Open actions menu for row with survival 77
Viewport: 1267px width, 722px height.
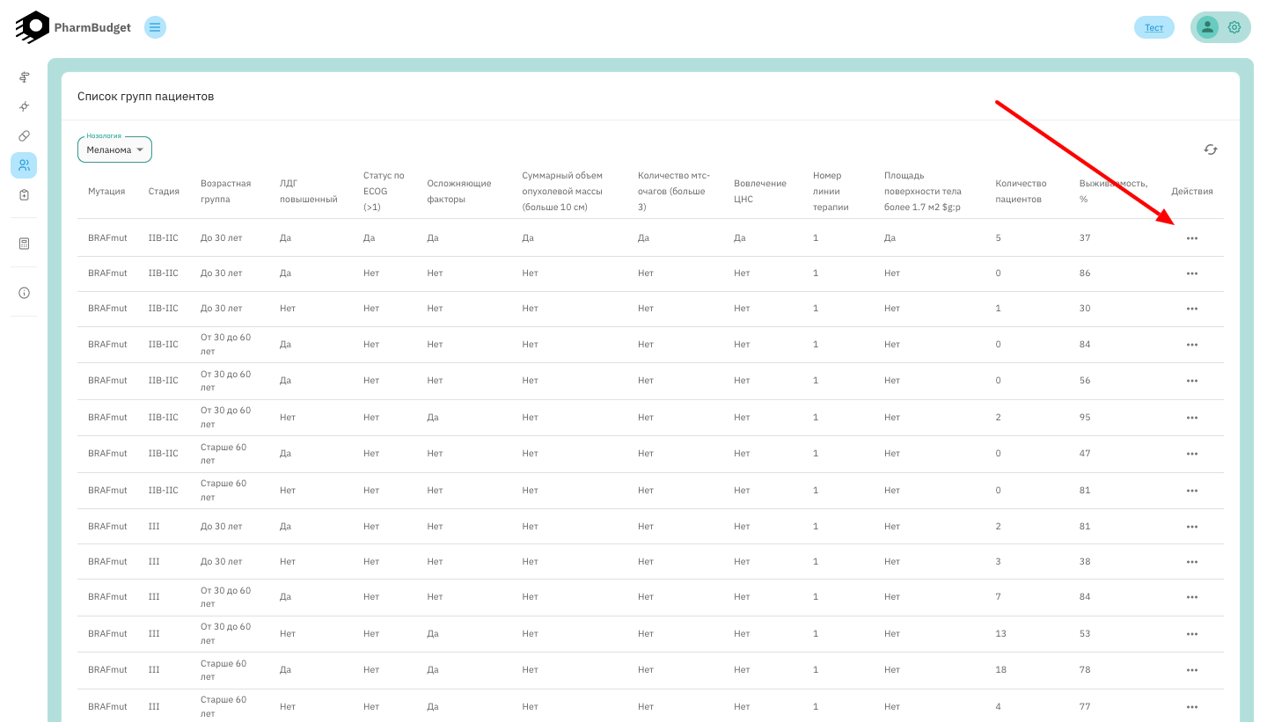[1192, 707]
